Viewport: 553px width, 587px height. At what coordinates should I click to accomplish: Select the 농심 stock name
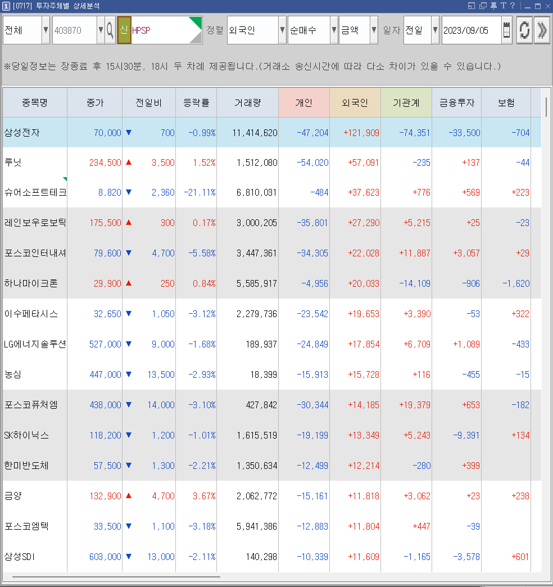[13, 374]
